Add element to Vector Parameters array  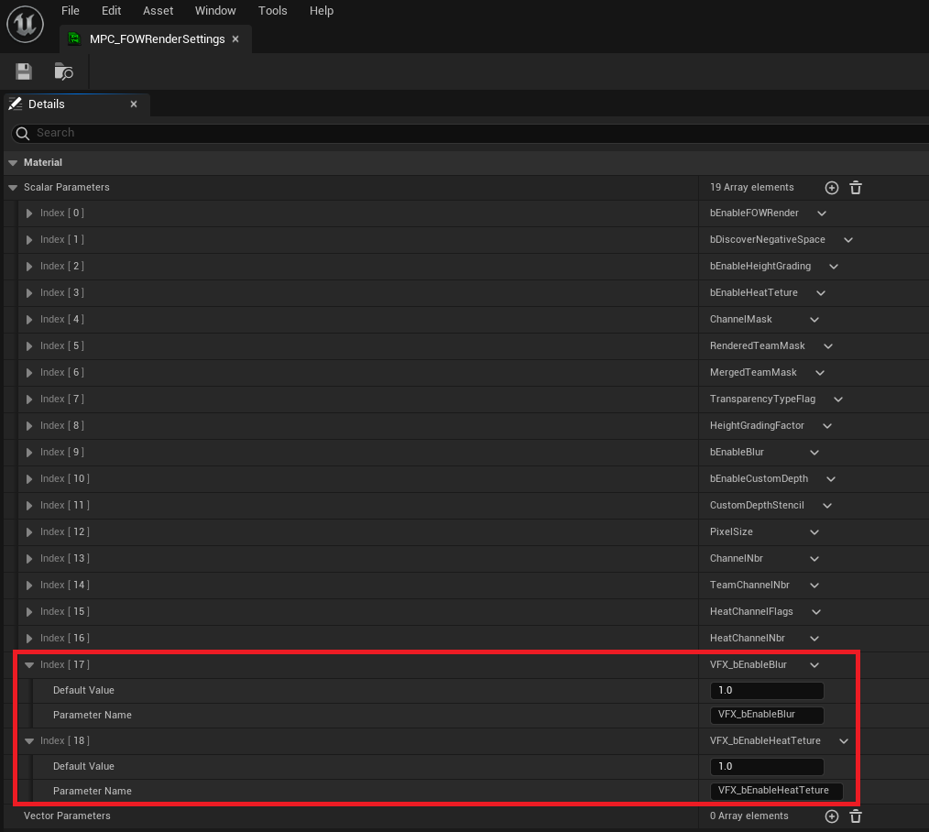[x=832, y=816]
